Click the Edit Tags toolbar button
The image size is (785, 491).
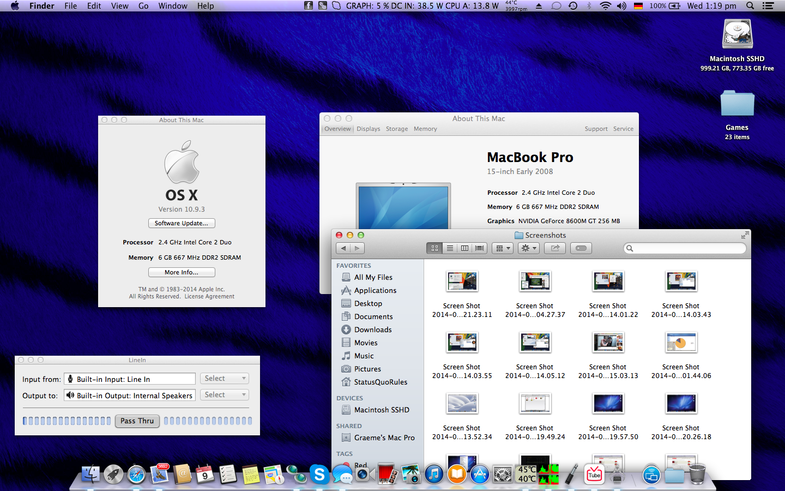click(x=581, y=248)
